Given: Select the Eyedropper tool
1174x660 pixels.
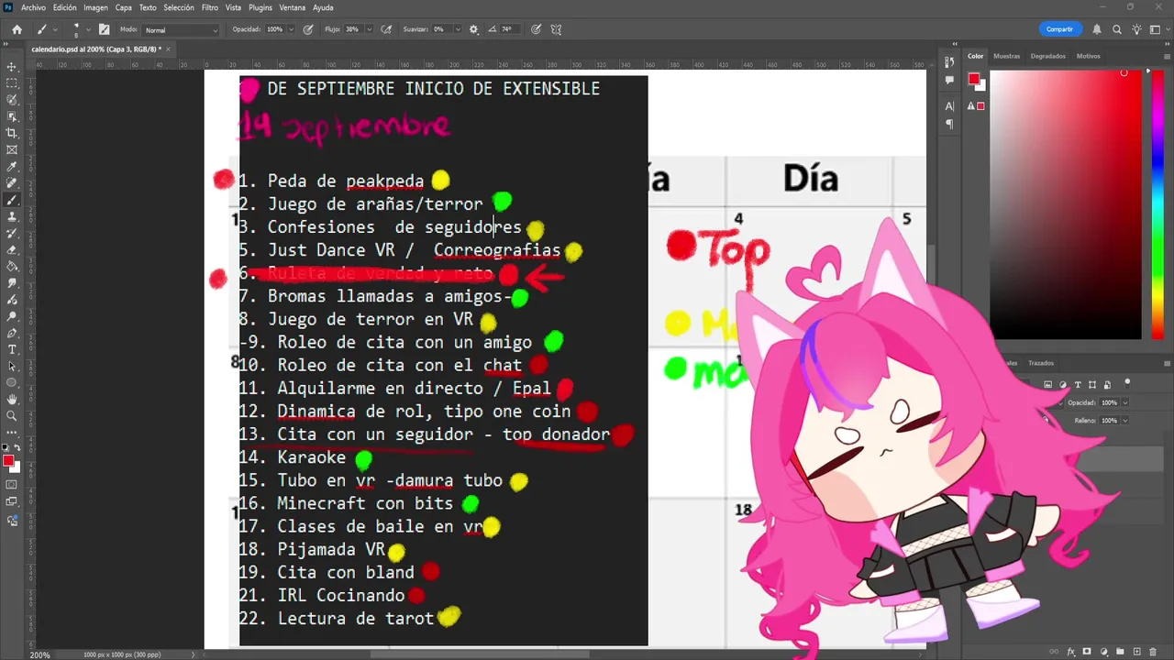Looking at the screenshot, I should click(x=12, y=167).
